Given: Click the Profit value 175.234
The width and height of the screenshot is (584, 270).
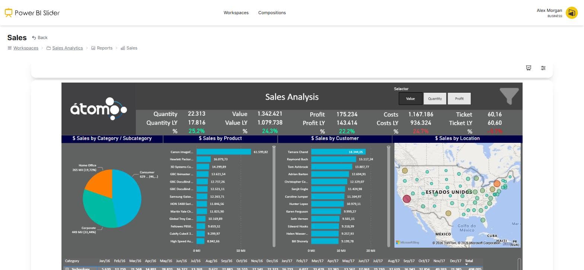Looking at the screenshot, I should pos(347,114).
